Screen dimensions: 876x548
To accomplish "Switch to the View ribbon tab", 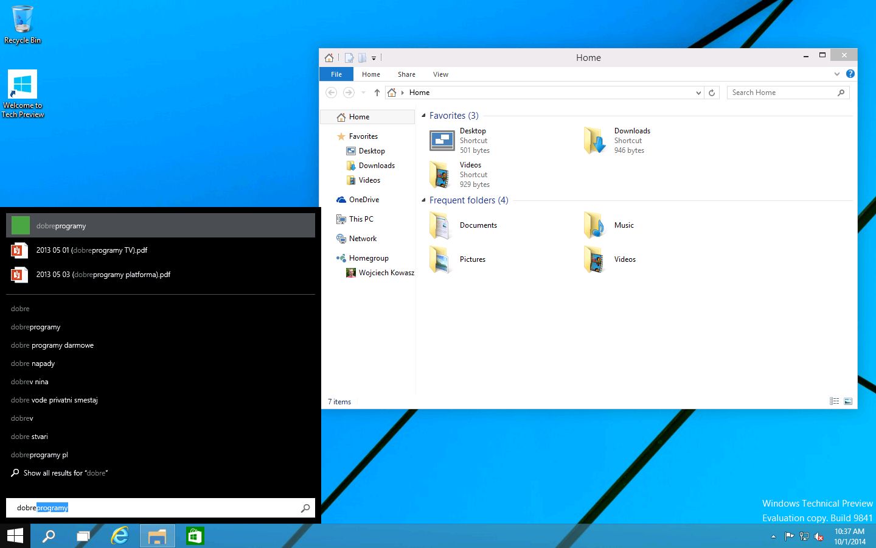I will pos(440,74).
